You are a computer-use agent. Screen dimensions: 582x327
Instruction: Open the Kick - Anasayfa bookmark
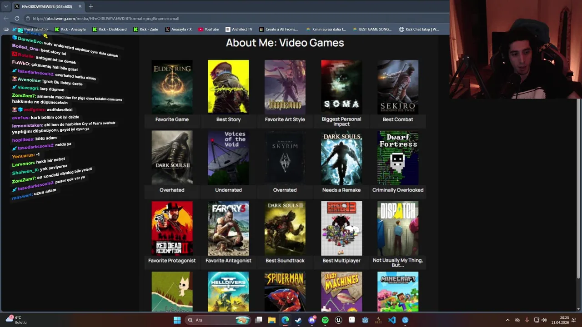[70, 29]
